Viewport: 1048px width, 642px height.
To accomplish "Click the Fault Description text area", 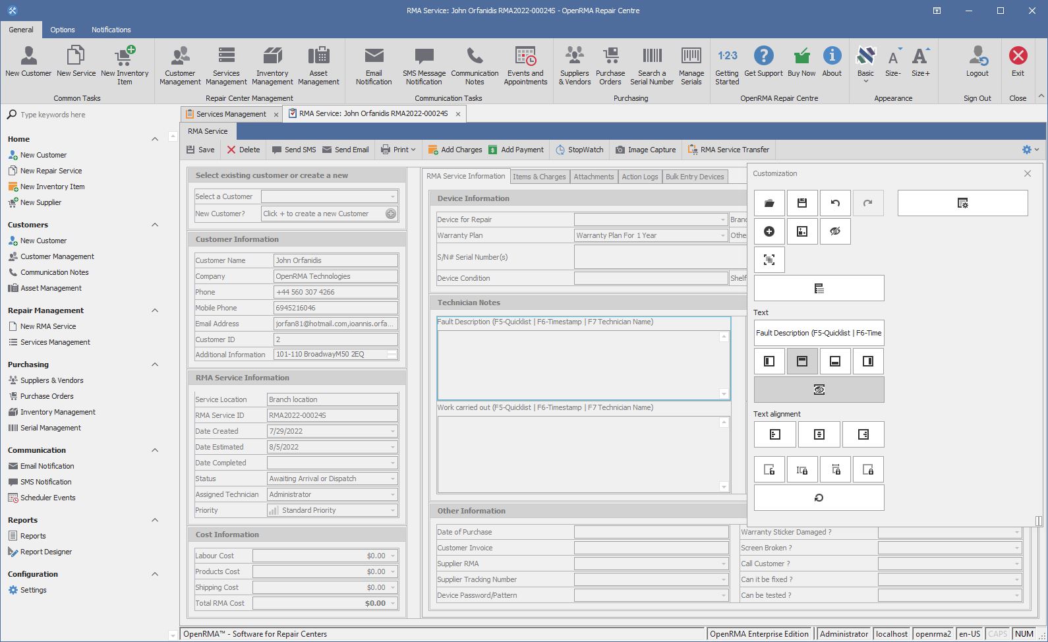I will pos(583,365).
